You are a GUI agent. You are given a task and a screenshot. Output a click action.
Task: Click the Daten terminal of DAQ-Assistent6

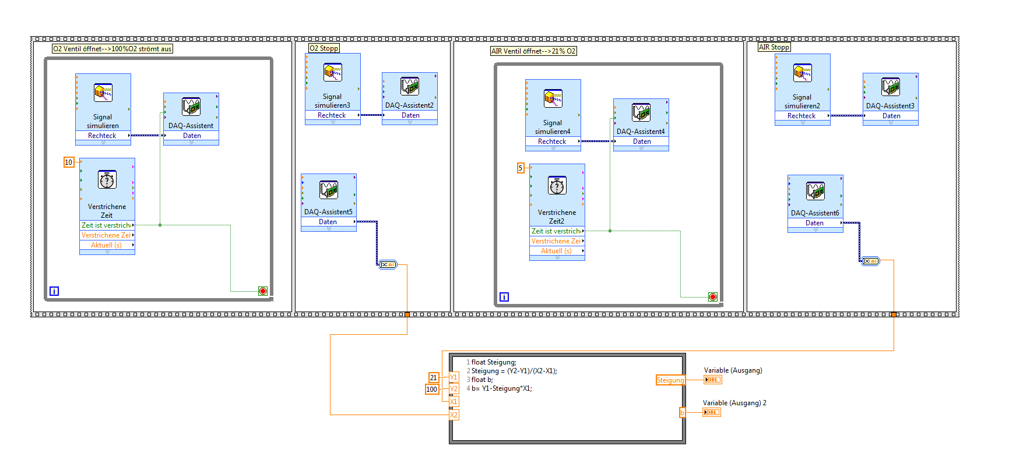click(x=815, y=223)
